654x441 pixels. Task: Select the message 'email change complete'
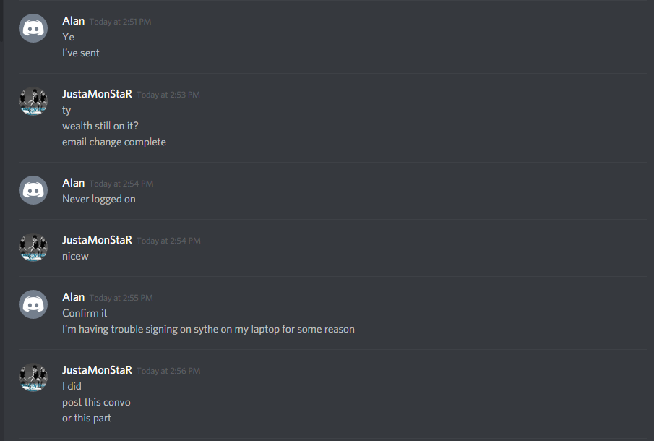[114, 142]
